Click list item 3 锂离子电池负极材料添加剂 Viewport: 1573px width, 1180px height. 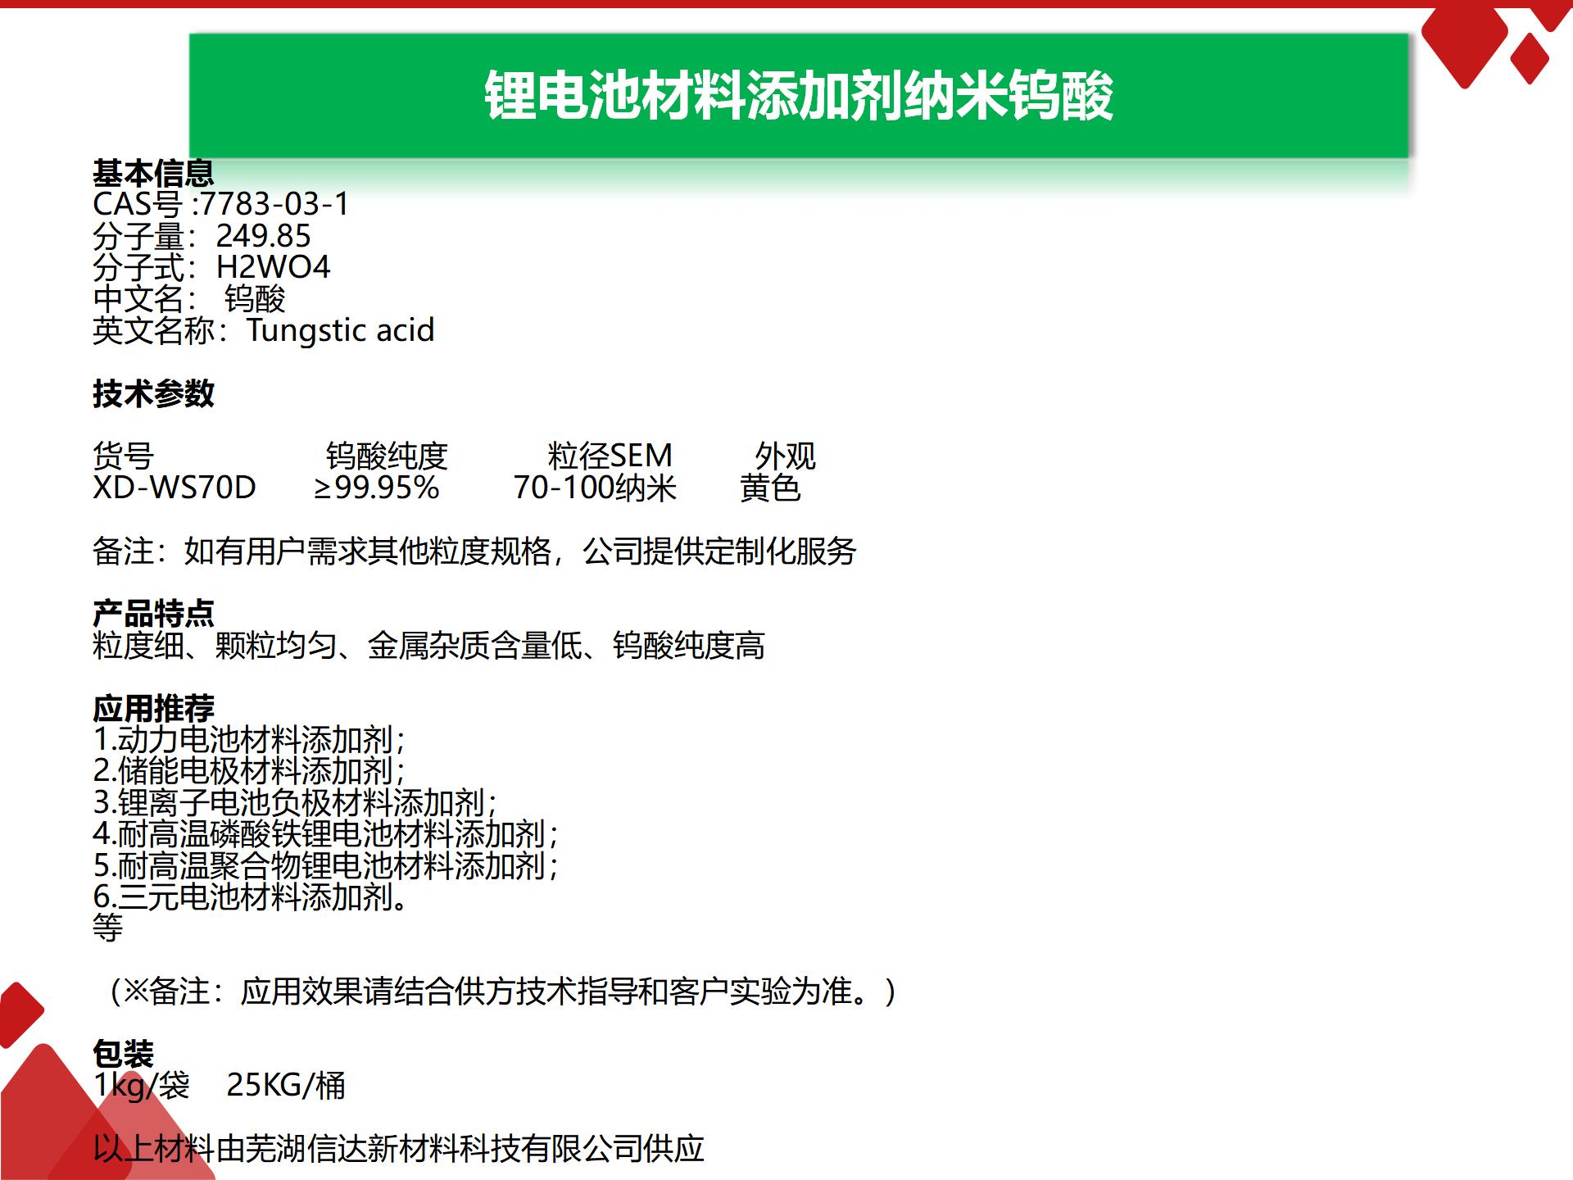coord(295,802)
